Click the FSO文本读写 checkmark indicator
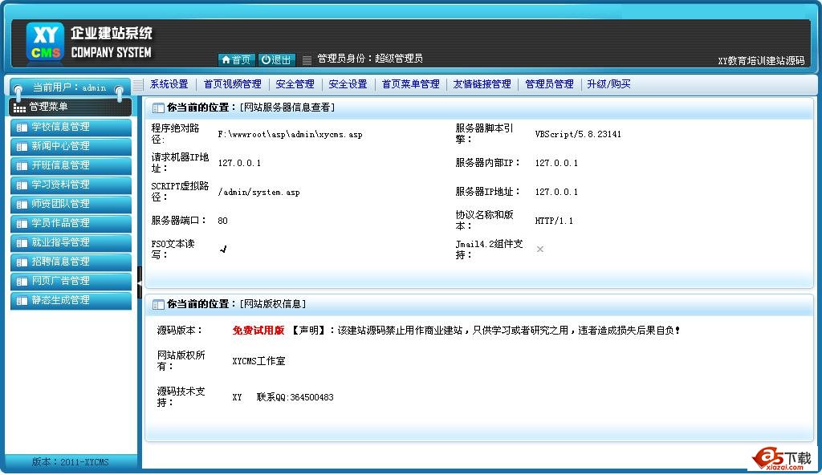 coord(223,250)
